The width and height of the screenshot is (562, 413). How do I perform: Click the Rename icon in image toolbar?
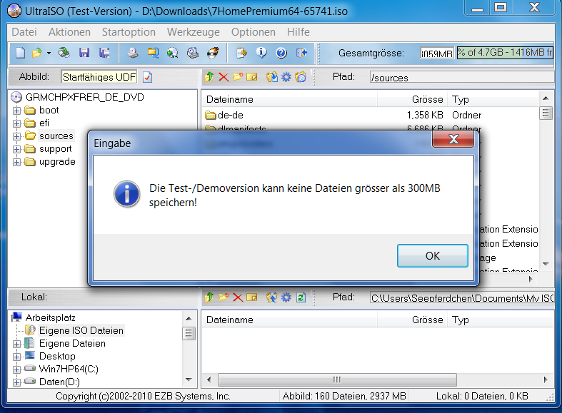click(x=252, y=76)
